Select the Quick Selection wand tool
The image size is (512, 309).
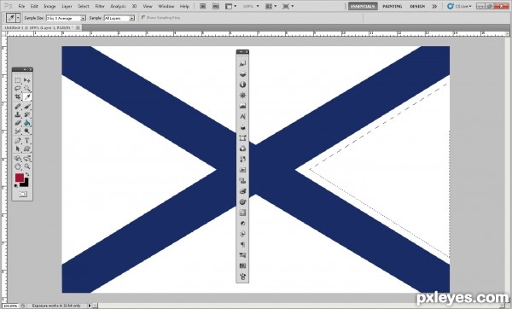(27, 89)
